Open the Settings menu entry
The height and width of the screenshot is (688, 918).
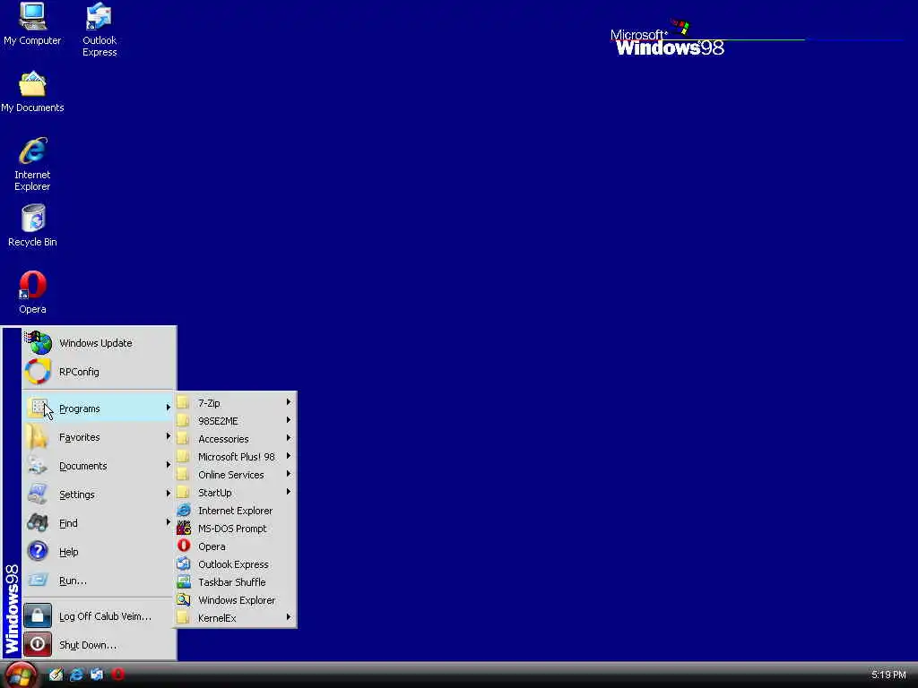(99, 494)
